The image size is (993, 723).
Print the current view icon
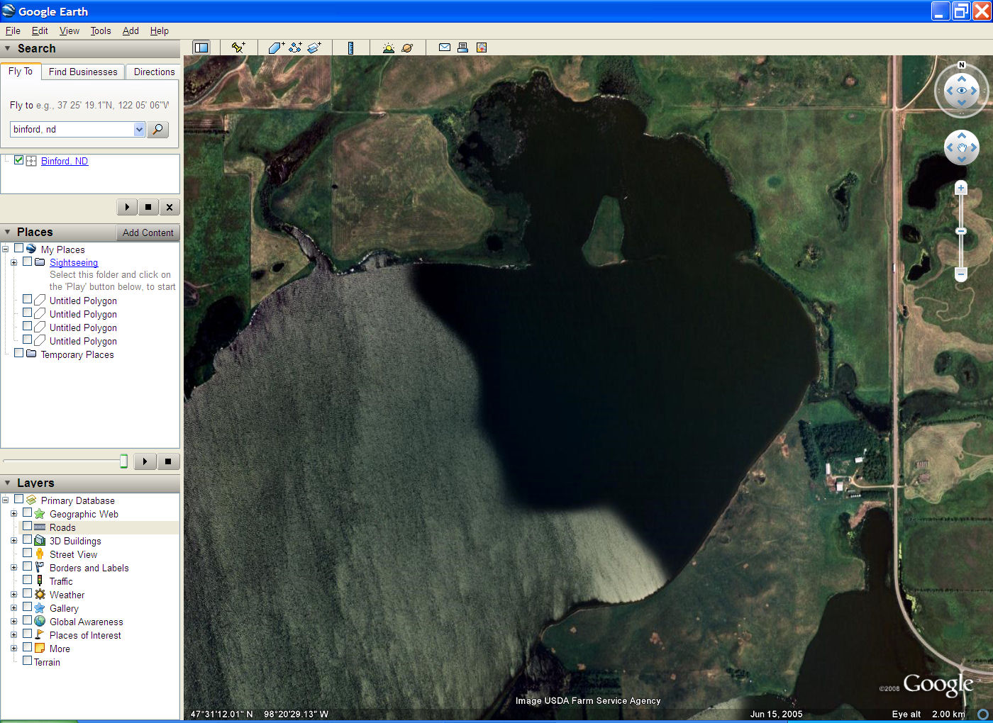[x=462, y=47]
